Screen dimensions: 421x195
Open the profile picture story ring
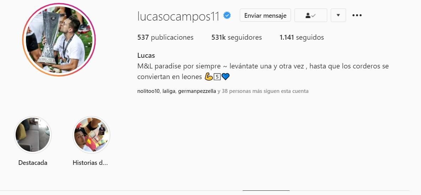click(59, 40)
